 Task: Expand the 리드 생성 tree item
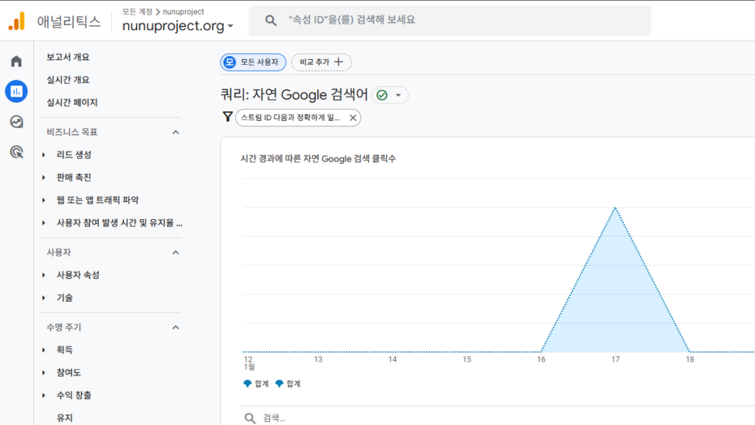click(x=44, y=155)
